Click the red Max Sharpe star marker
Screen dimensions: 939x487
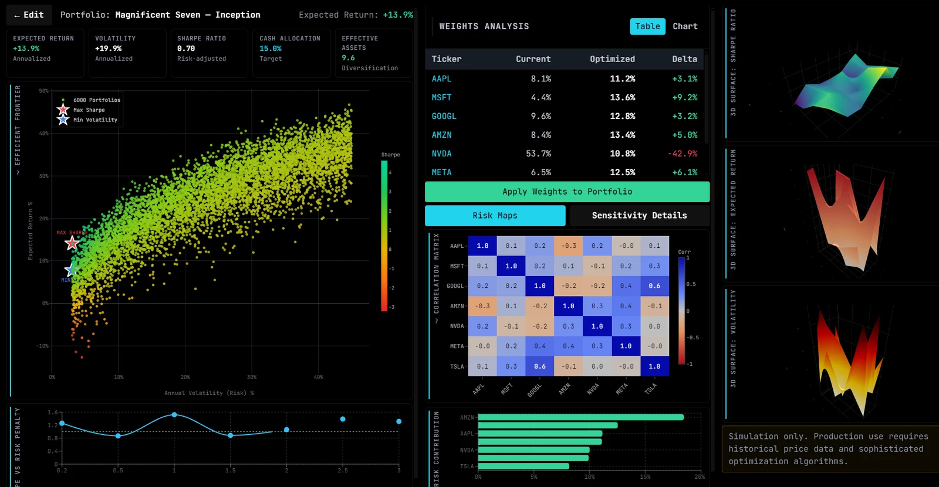click(72, 243)
